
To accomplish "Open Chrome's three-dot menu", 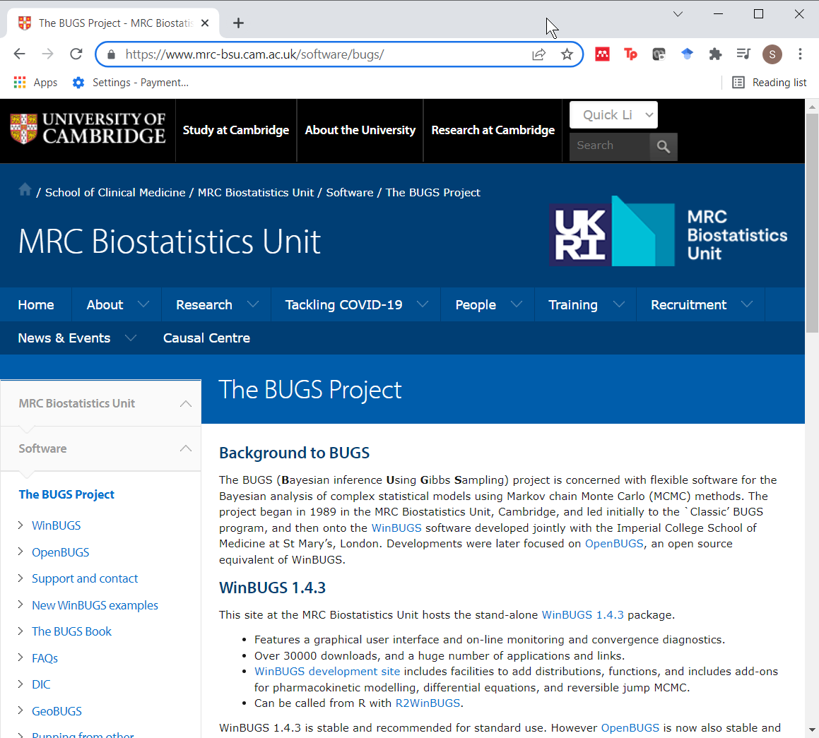I will 800,54.
